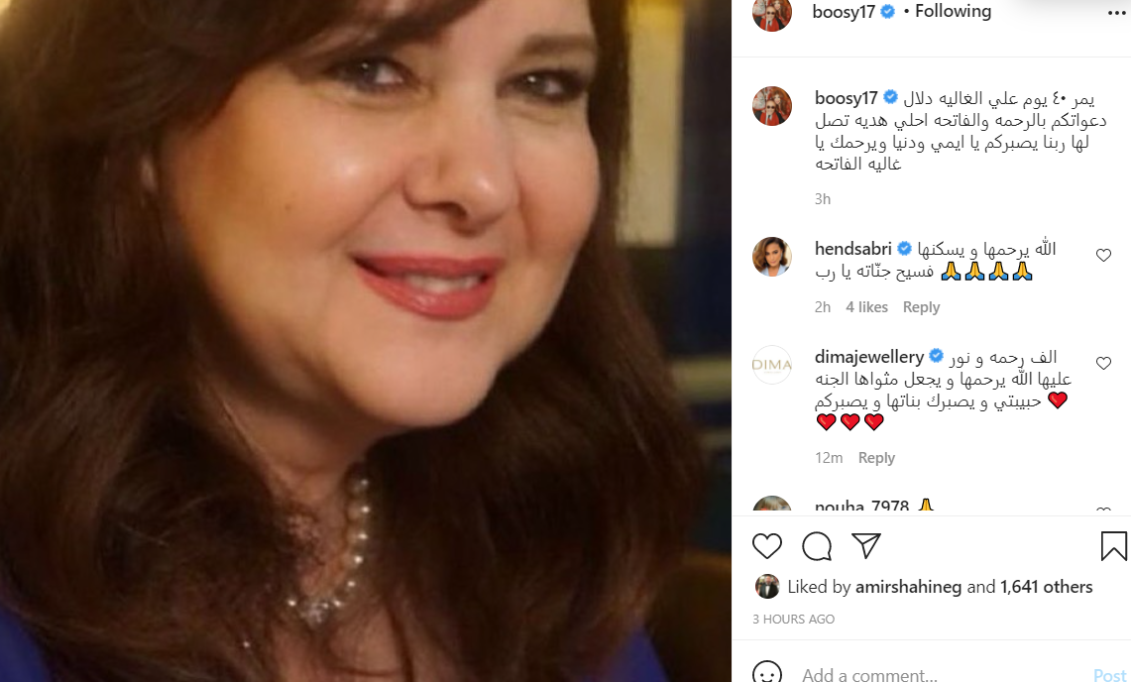Screen dimensions: 1131x682
Task: Open hendsabri's profile picture
Action: coord(772,257)
